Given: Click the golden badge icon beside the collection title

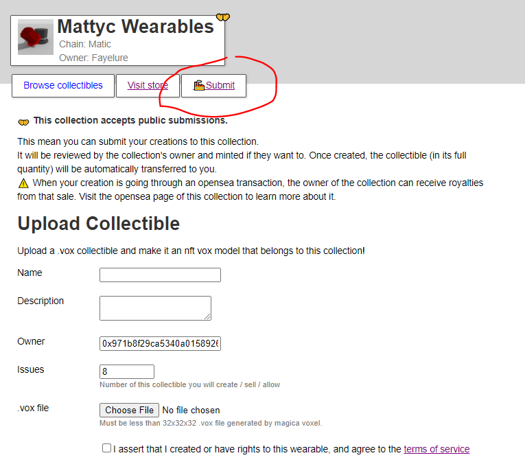Looking at the screenshot, I should point(222,17).
